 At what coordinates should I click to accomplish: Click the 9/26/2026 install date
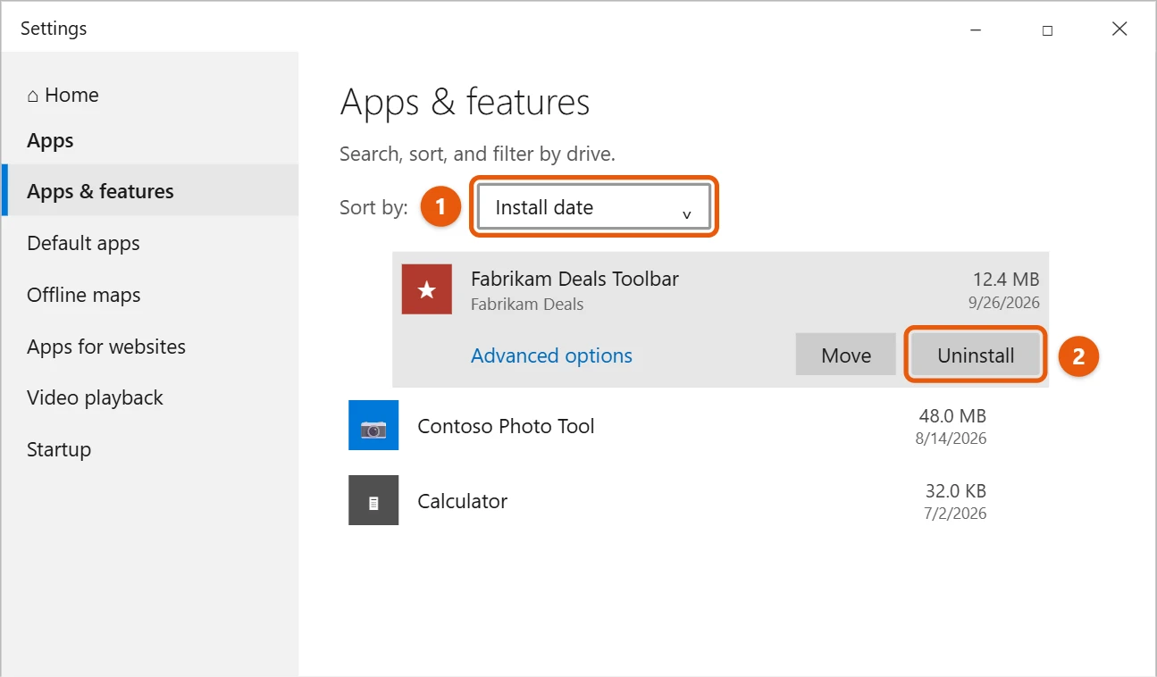point(1005,303)
